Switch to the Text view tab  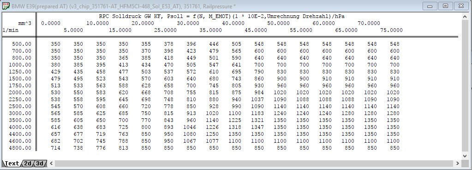(x=12, y=164)
